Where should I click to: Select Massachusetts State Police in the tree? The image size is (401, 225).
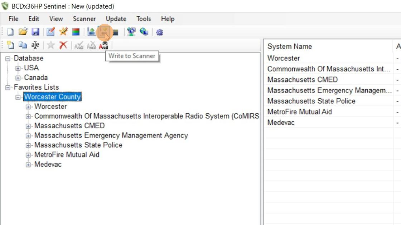click(78, 145)
